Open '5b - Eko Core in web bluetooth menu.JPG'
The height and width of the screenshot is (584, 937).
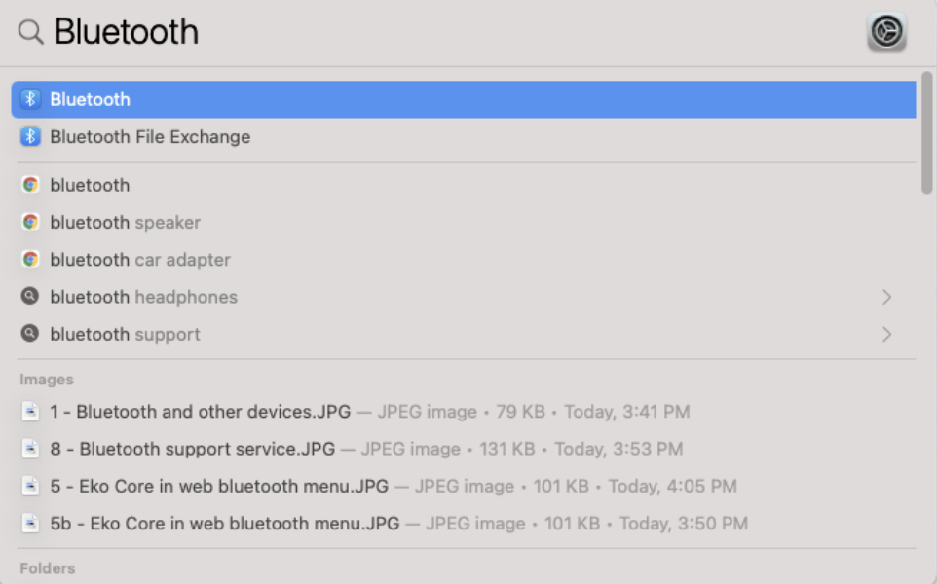(x=464, y=523)
